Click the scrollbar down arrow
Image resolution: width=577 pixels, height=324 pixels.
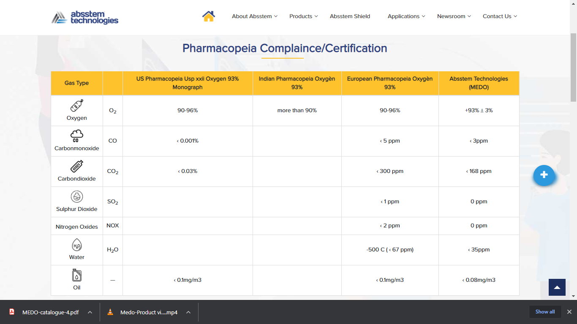573,296
